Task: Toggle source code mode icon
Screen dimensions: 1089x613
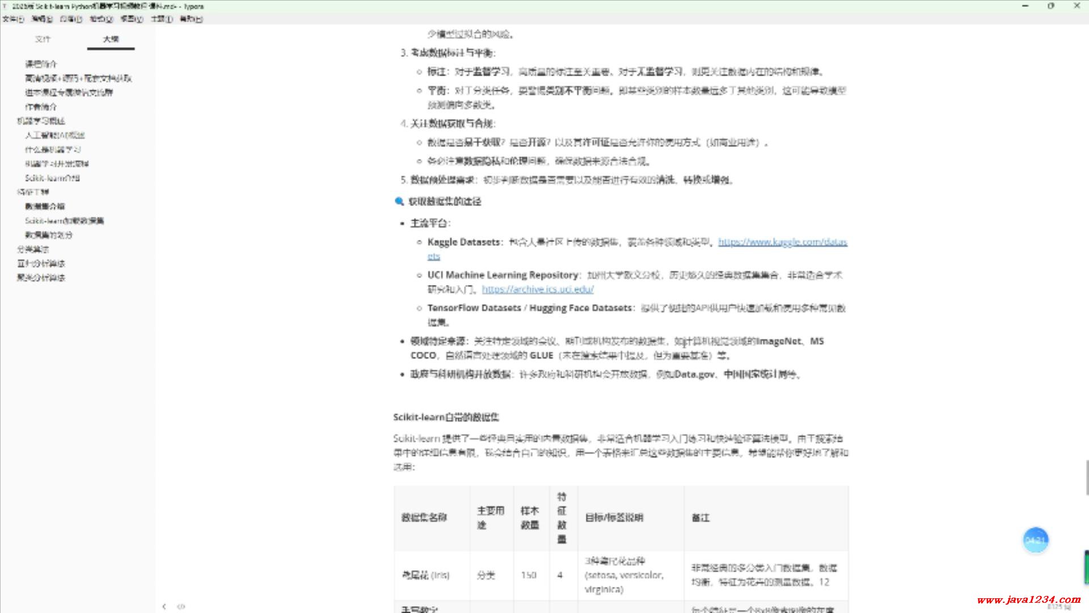Action: [x=181, y=606]
